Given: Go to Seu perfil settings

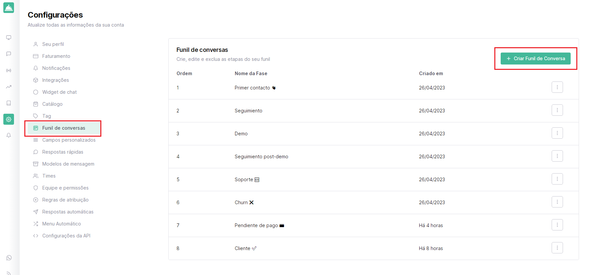Looking at the screenshot, I should click(x=53, y=44).
